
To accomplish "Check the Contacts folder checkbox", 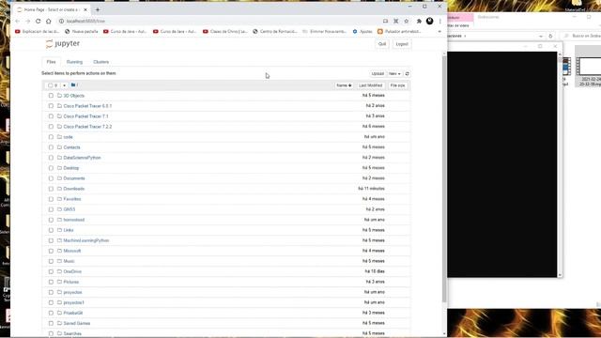I will point(51,147).
